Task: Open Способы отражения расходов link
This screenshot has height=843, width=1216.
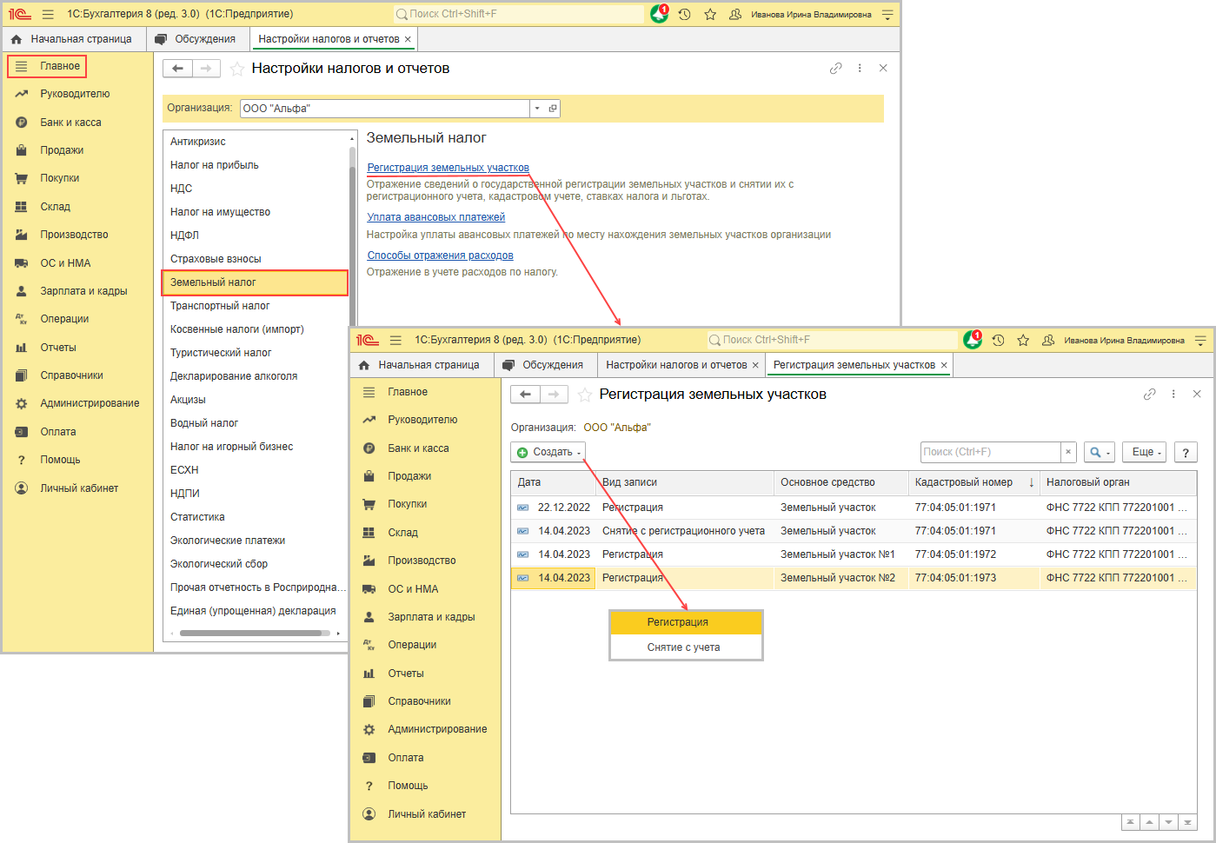Action: point(440,256)
